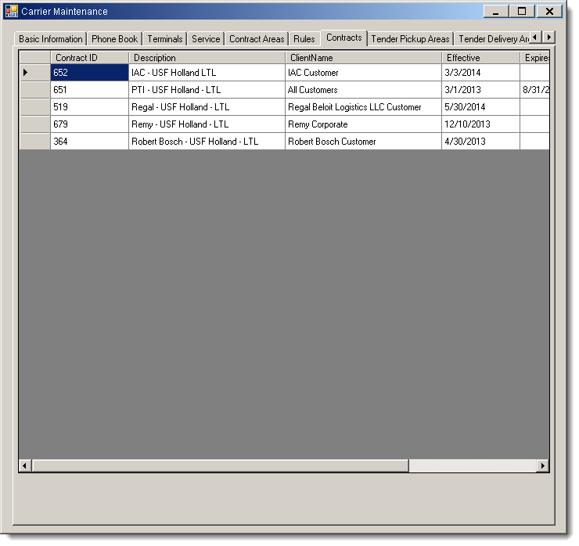Select description Robert Bosch - USF Holland - LTL
The width and height of the screenshot is (579, 546).
[x=207, y=142]
